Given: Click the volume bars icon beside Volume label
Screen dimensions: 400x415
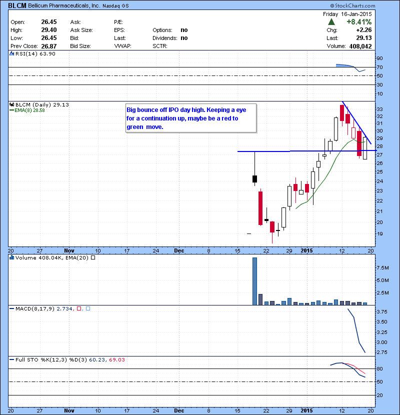Looking at the screenshot, I should pyautogui.click(x=12, y=257).
